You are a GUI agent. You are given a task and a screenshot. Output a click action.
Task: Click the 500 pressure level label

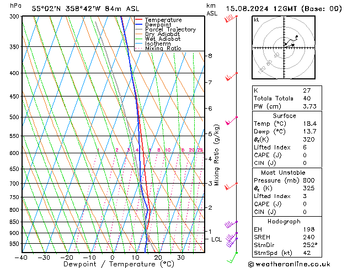tap(14, 117)
